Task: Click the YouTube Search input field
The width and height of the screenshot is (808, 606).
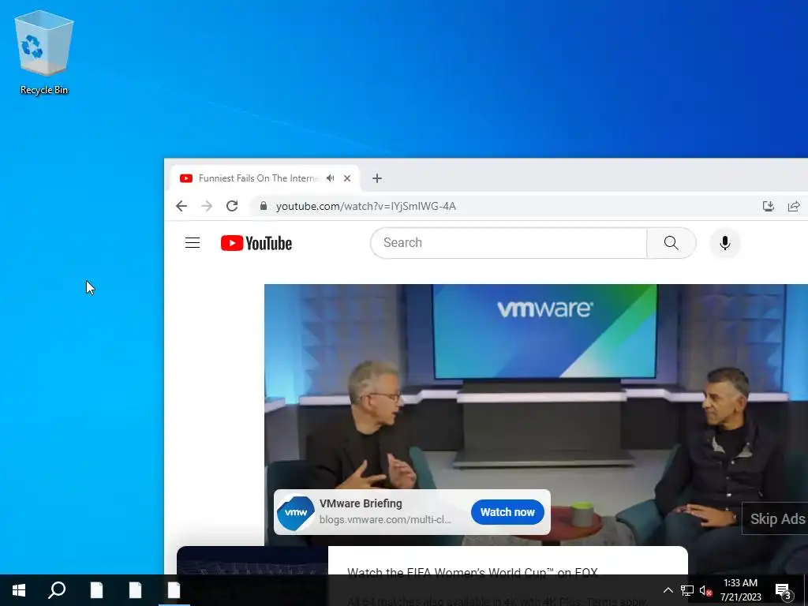Action: (509, 243)
